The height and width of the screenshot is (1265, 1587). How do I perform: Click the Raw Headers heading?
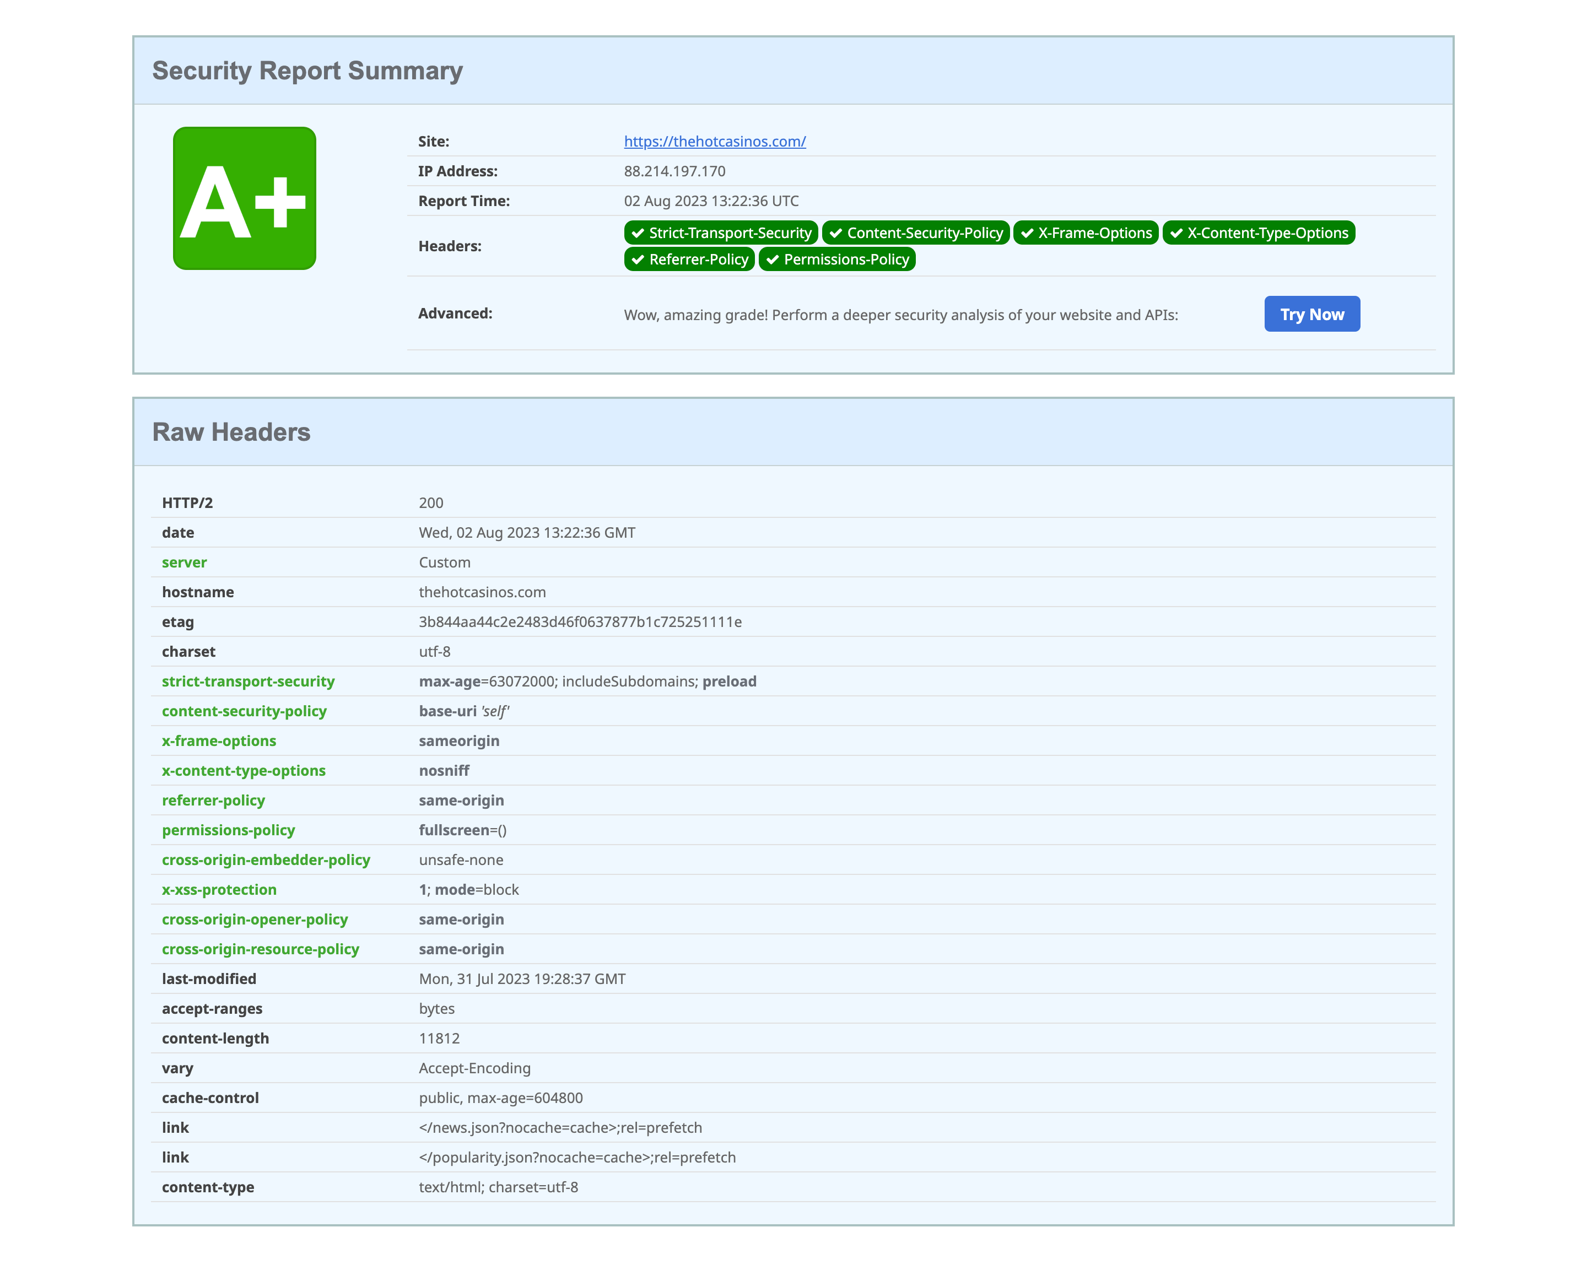coord(231,432)
